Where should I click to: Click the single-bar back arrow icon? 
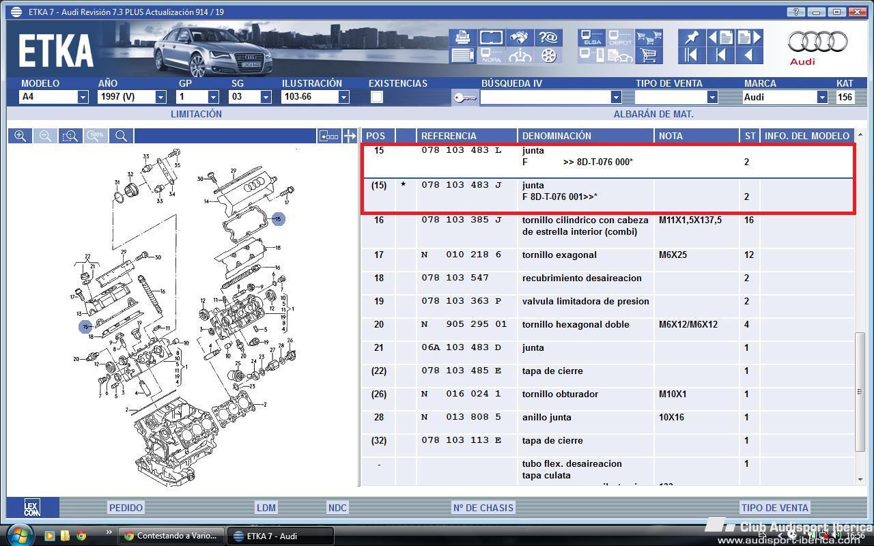(720, 55)
